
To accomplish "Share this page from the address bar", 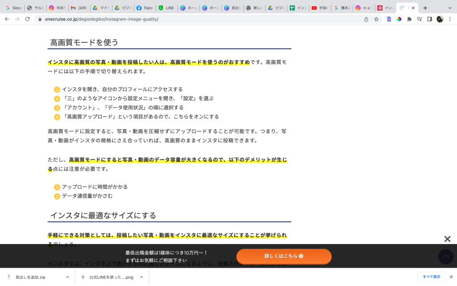I will coord(366,19).
